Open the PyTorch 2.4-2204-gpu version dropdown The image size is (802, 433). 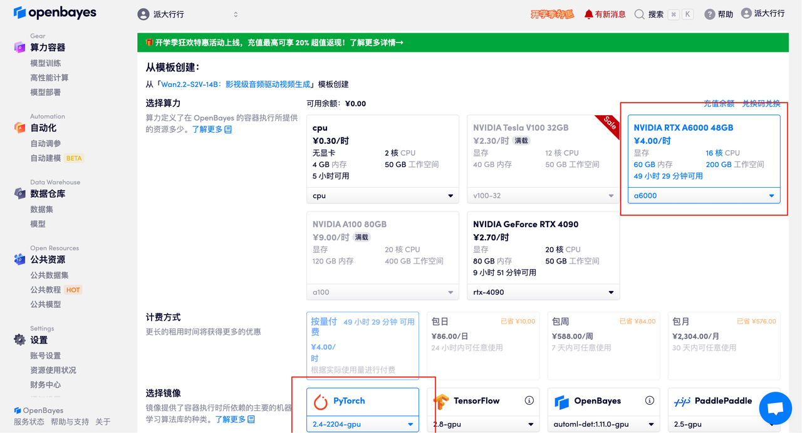pyautogui.click(x=363, y=424)
